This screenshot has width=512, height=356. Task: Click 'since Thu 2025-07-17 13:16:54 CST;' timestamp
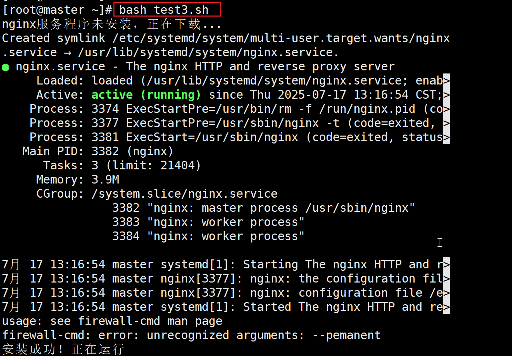[x=325, y=95]
